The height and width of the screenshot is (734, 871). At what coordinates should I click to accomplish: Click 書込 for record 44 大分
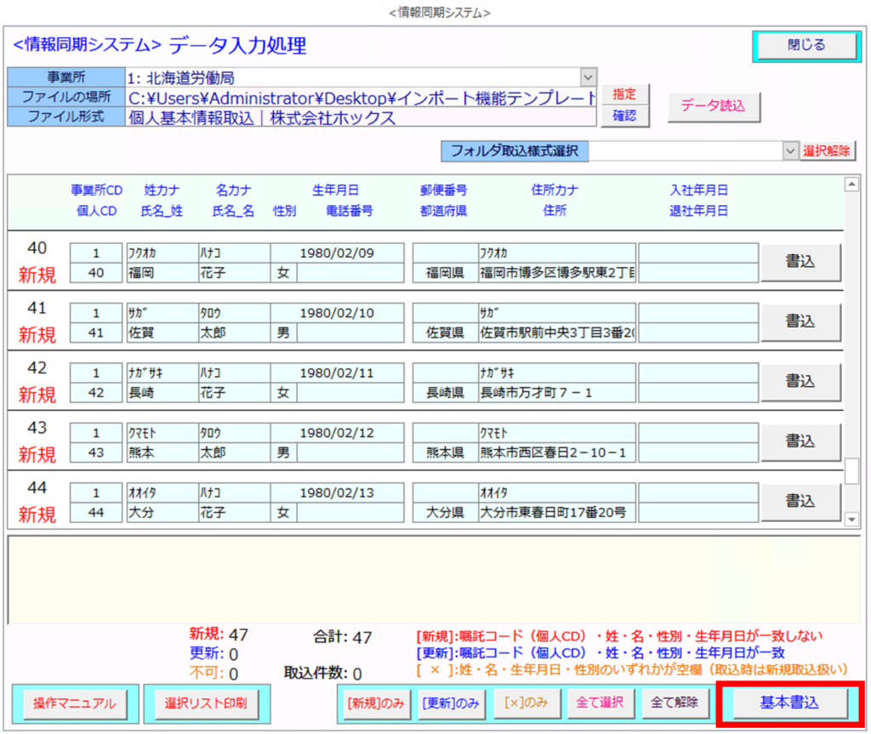800,500
